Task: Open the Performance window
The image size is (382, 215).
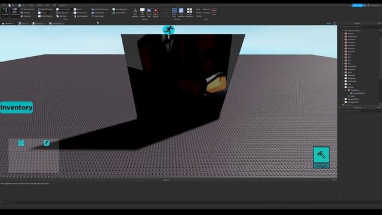Action: [80, 13]
